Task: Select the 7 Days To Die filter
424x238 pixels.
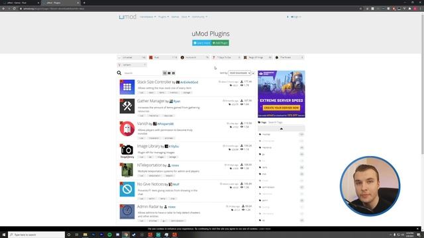Action: pos(227,58)
